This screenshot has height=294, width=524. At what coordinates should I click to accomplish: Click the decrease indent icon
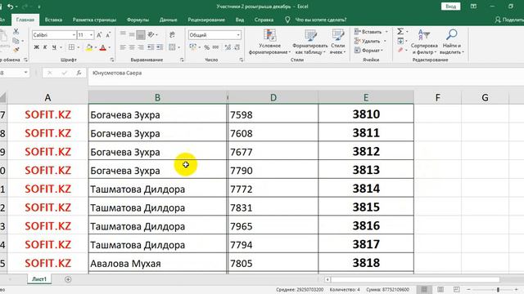click(x=151, y=47)
